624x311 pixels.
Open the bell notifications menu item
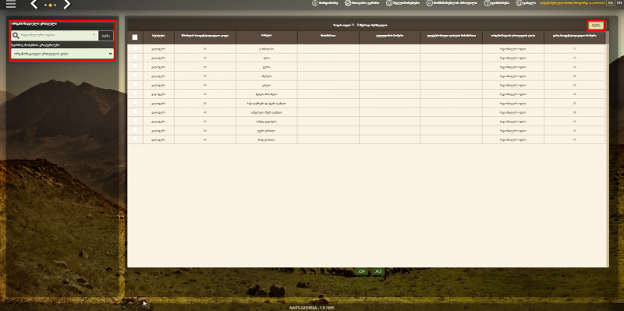pos(402,3)
